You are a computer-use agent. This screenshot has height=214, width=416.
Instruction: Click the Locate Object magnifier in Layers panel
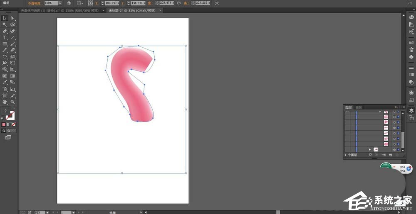(370, 155)
